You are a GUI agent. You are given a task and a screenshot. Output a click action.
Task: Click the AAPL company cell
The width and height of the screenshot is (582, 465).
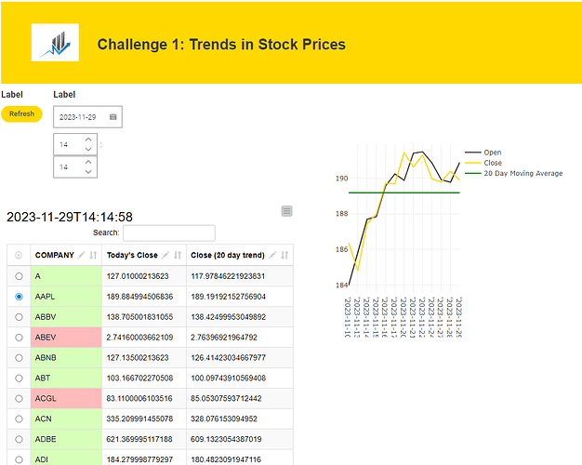(x=66, y=297)
